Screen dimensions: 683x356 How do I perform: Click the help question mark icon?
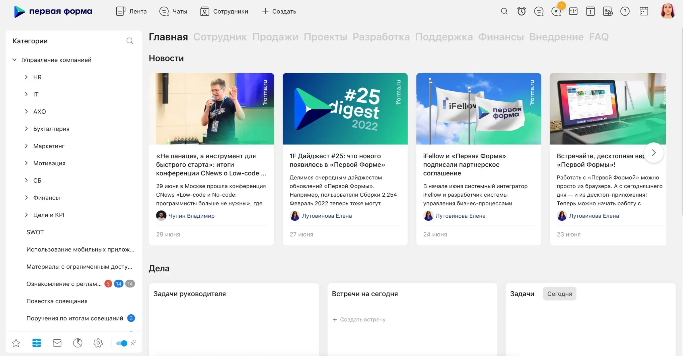(625, 11)
